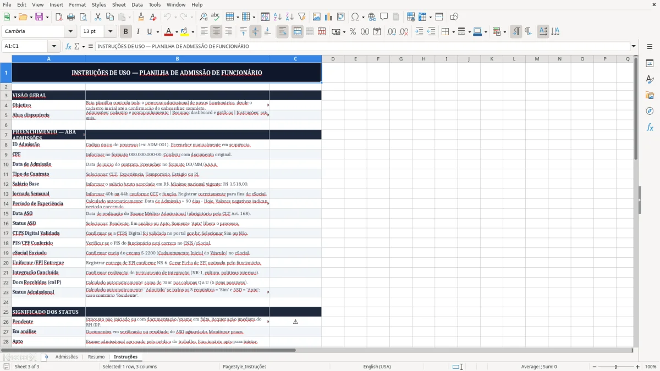Increase indent
Viewport: 660px width, 371px height.
[419, 32]
